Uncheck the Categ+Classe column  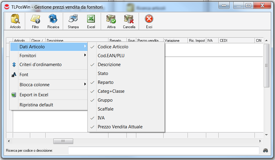point(126,91)
